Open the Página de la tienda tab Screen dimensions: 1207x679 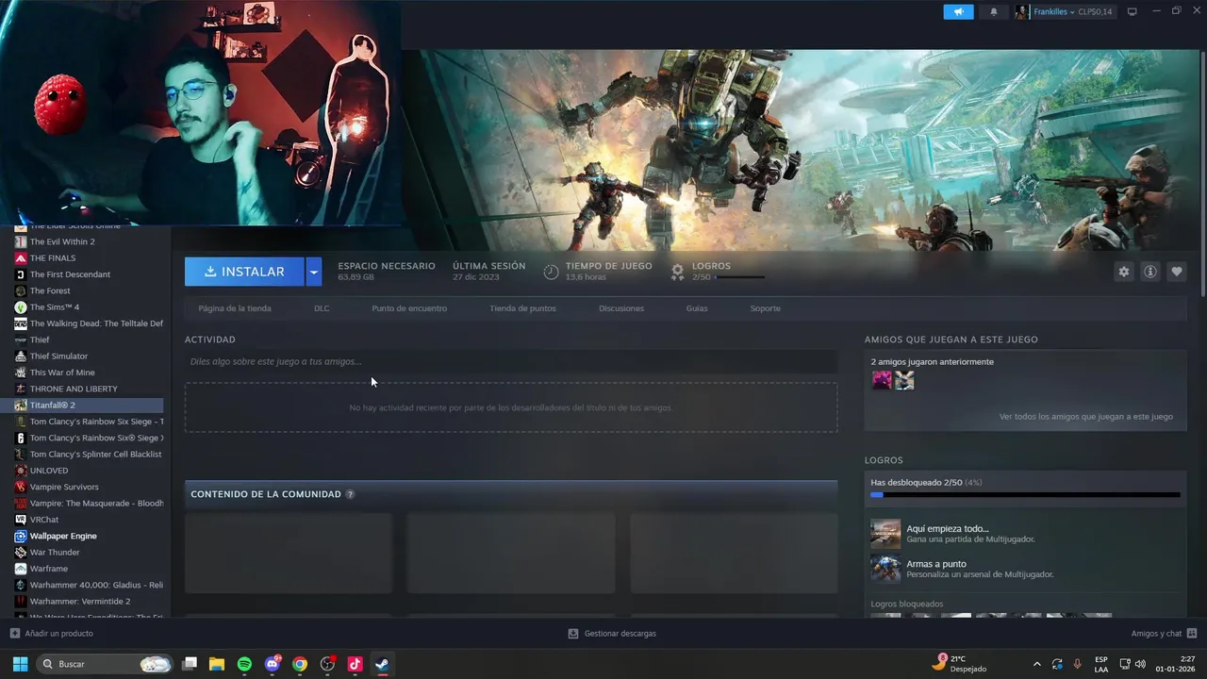(235, 308)
